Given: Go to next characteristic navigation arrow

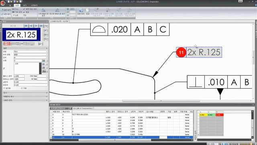Looking at the screenshot, I should click(36, 26).
